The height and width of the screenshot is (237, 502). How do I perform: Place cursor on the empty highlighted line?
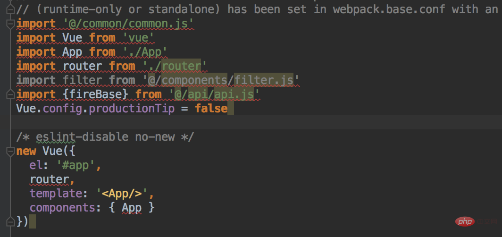[x=236, y=123]
